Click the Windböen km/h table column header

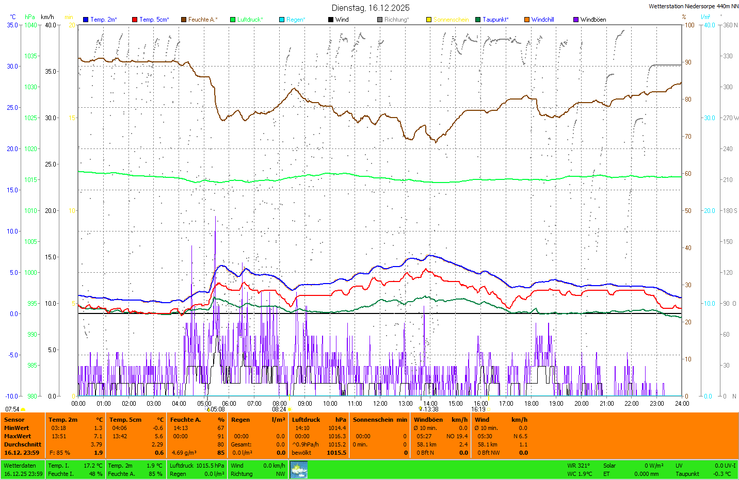point(440,420)
